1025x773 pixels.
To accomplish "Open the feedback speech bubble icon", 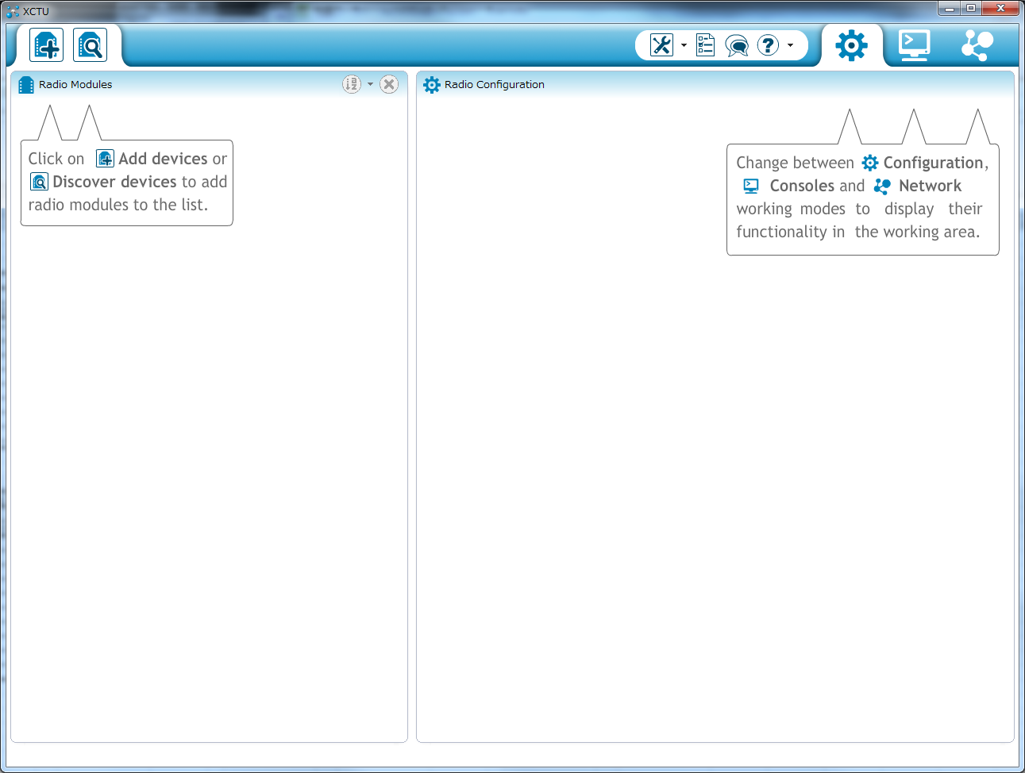I will pyautogui.click(x=737, y=46).
